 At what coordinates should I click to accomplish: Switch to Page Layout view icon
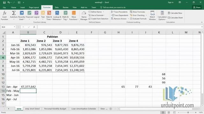pyautogui.click(x=169, y=112)
